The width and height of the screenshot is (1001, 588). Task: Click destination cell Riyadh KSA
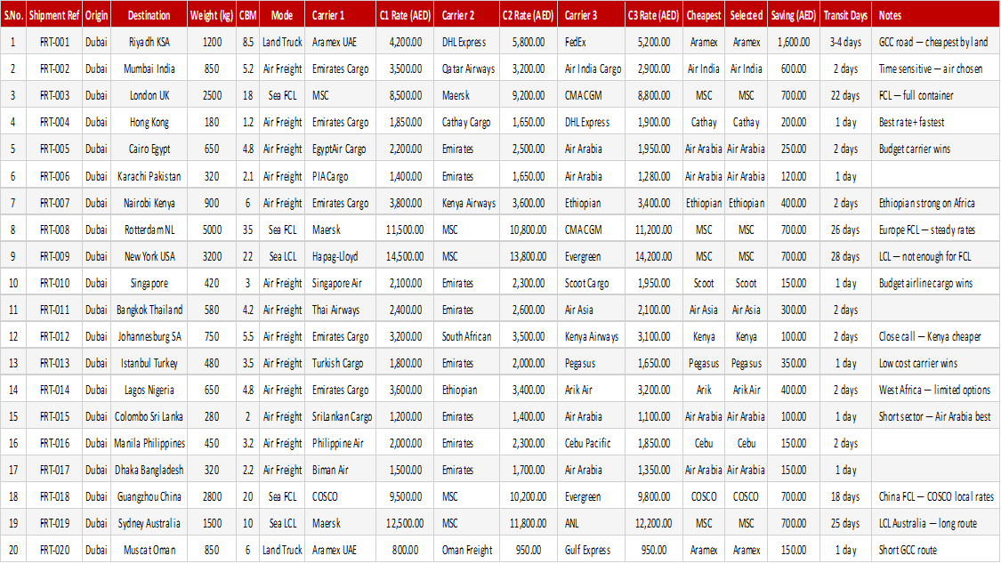(149, 42)
